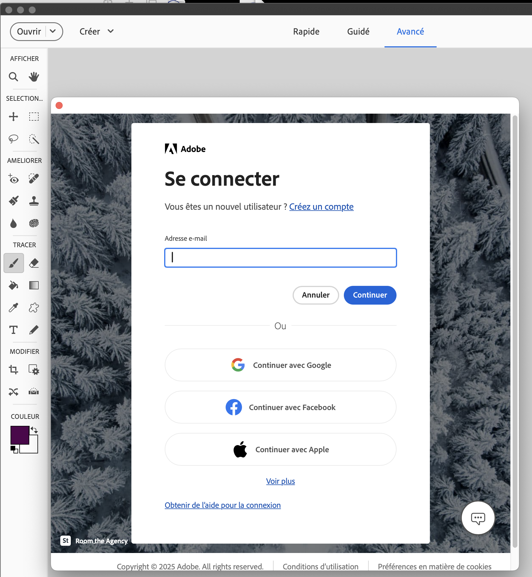
Task: Open the Ouvrir dropdown arrow
Action: pos(53,31)
